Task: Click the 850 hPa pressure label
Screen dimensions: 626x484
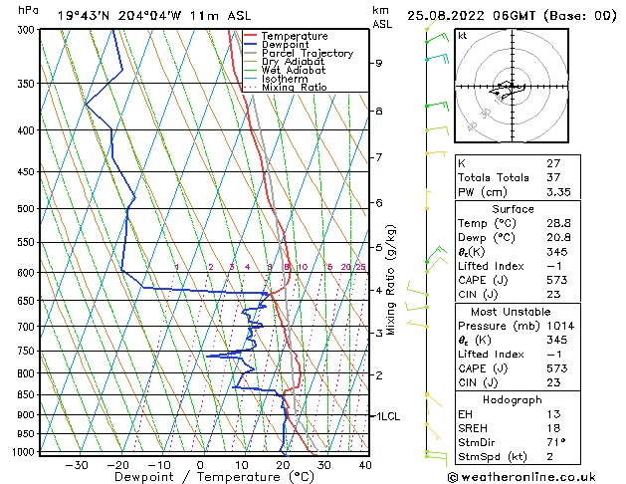Action: point(28,394)
